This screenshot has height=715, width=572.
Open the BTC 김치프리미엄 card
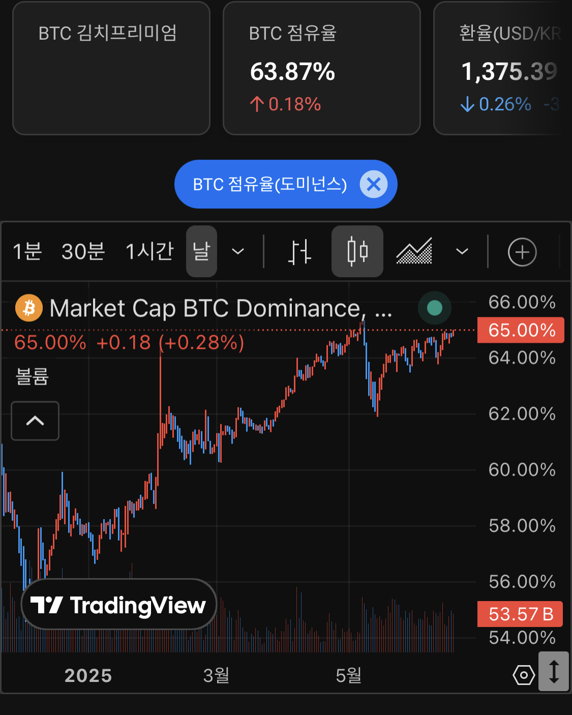pyautogui.click(x=111, y=68)
